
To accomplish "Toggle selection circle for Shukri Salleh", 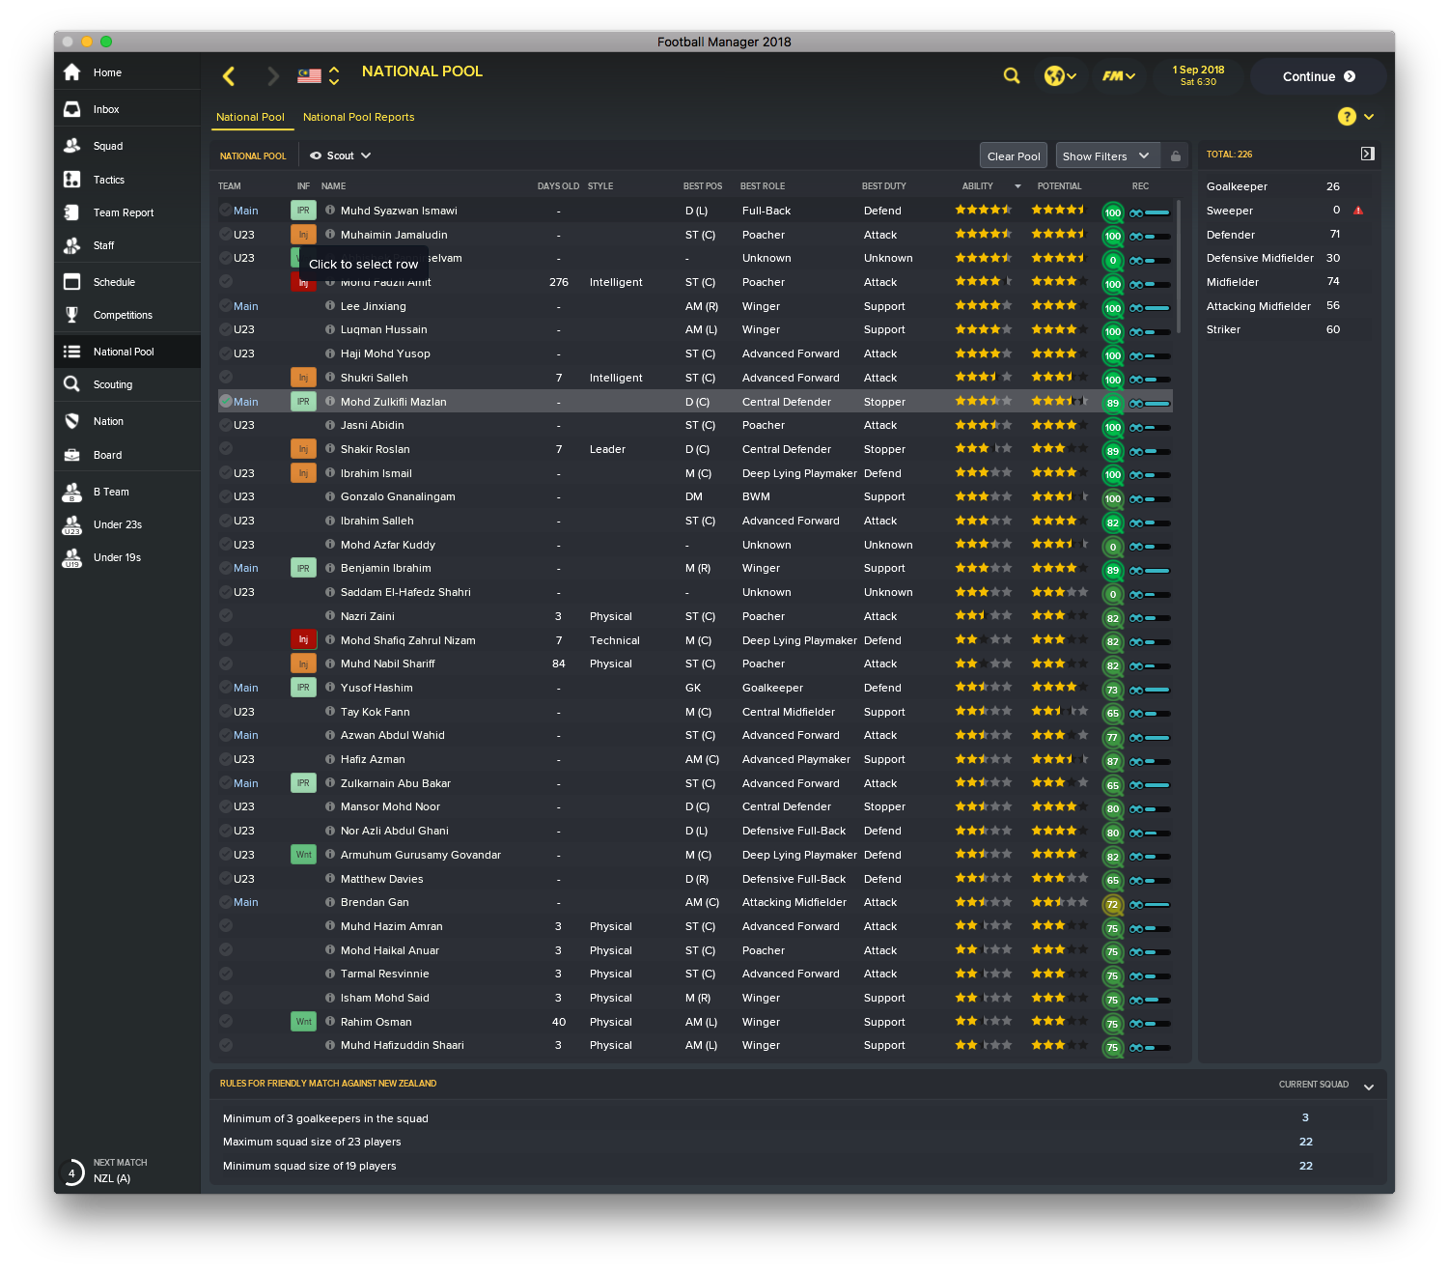I will (226, 378).
